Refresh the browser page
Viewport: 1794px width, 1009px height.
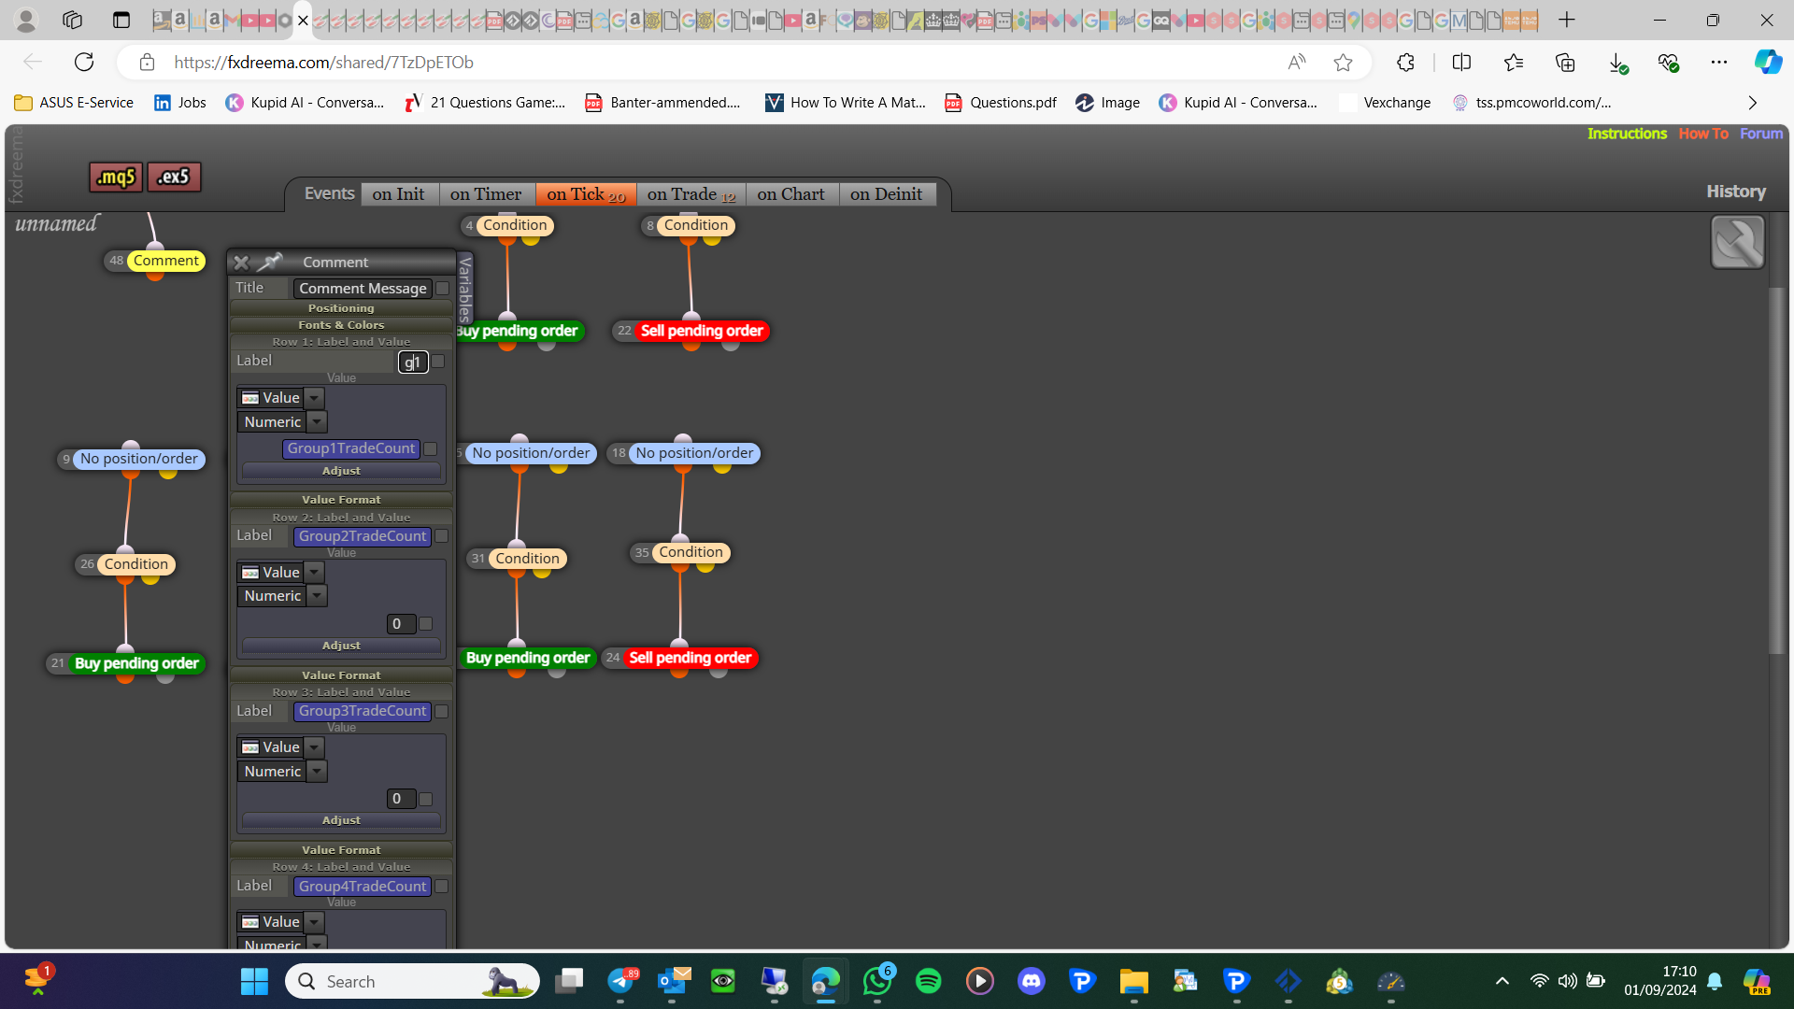point(84,63)
